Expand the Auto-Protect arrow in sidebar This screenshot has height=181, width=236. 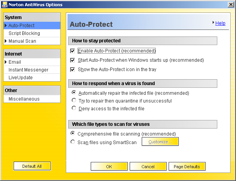(x=6, y=26)
